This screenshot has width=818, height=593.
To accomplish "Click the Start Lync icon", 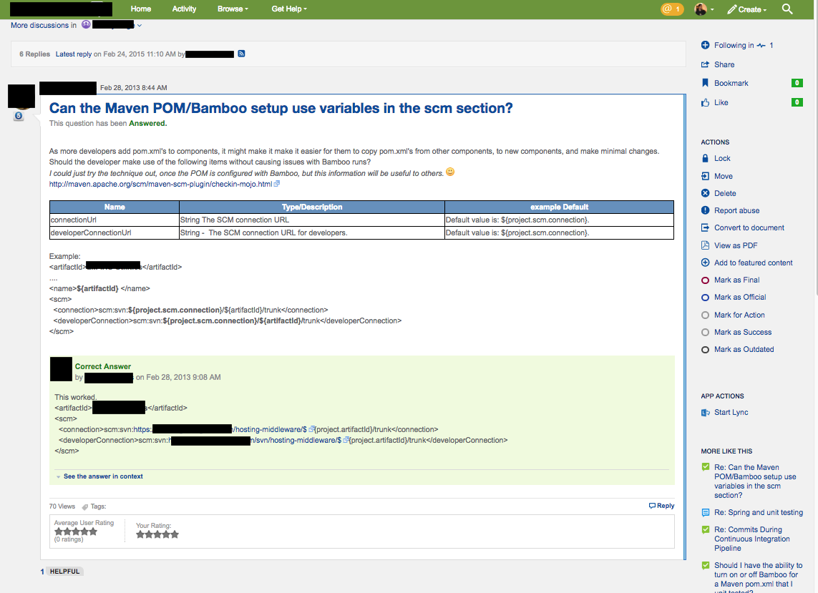I will [706, 412].
